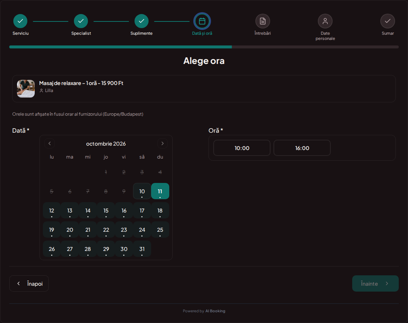Viewport: 408px width, 323px height.
Task: Open the AI Booking link in footer
Action: (215, 311)
